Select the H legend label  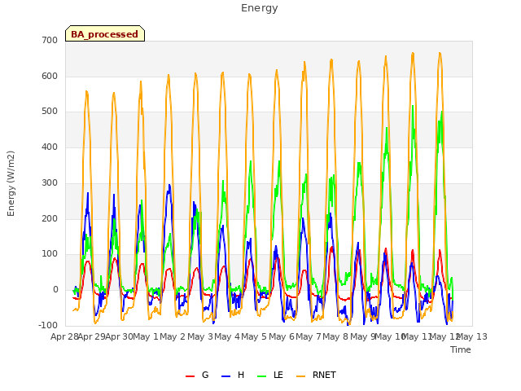pyautogui.click(x=241, y=375)
